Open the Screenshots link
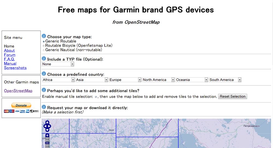The image size is (273, 148). pos(15,68)
